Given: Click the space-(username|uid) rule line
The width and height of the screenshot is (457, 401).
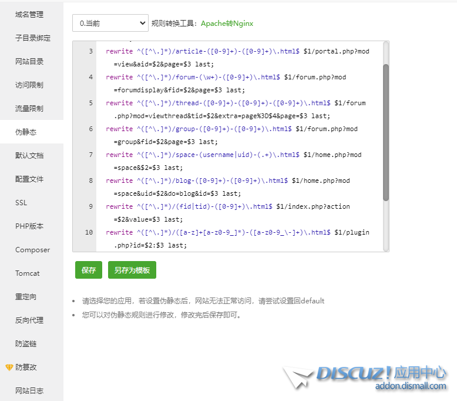Looking at the screenshot, I should click(x=234, y=161).
